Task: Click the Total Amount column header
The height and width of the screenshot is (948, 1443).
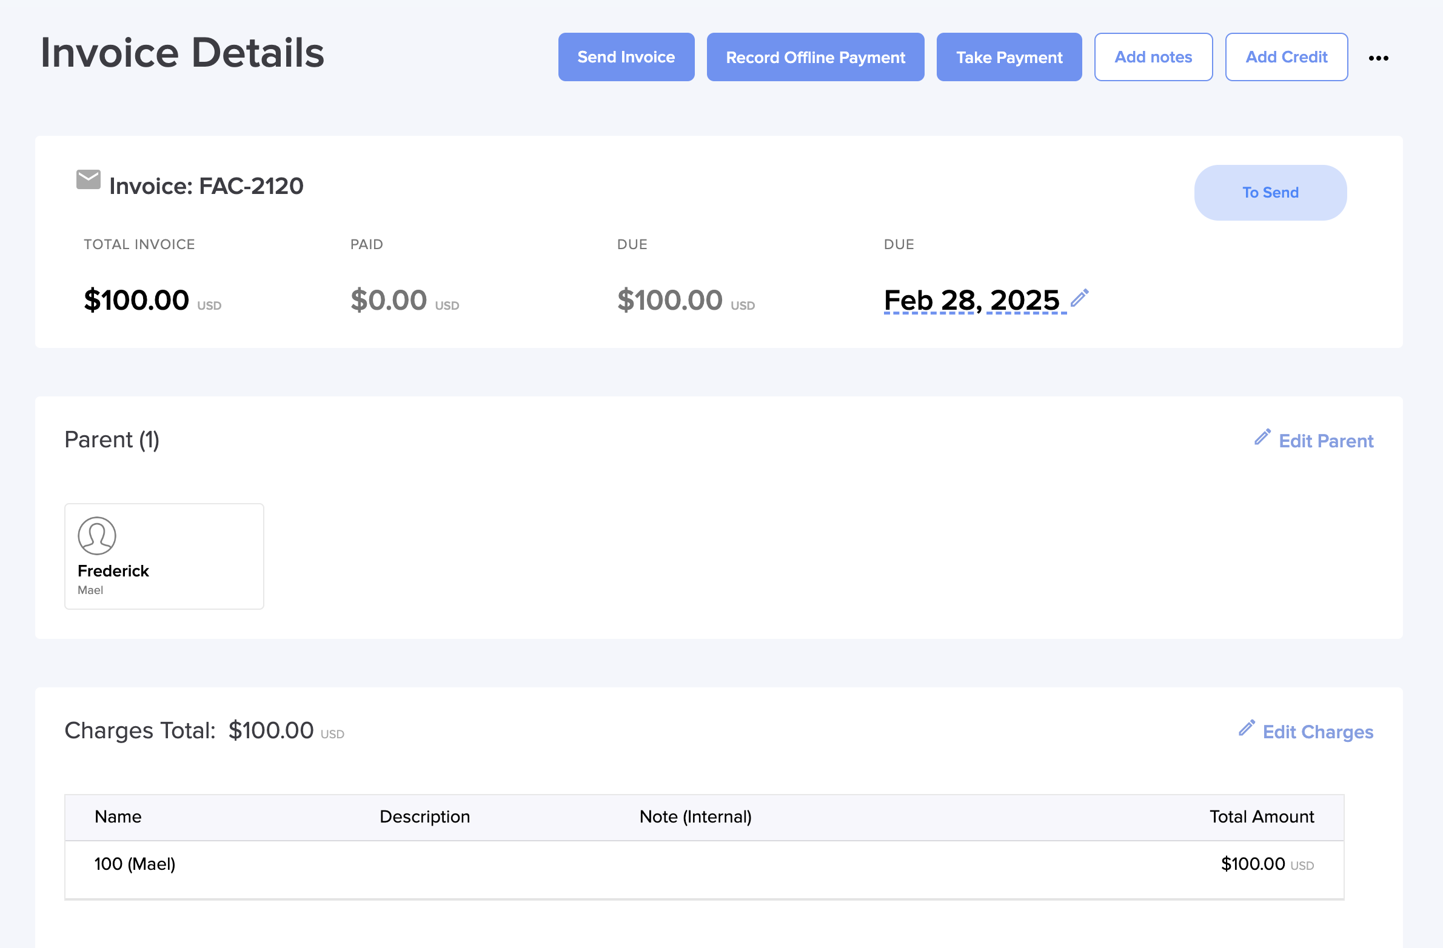Action: pos(1261,816)
